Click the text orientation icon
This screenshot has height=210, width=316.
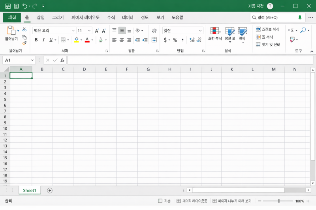pyautogui.click(x=138, y=30)
